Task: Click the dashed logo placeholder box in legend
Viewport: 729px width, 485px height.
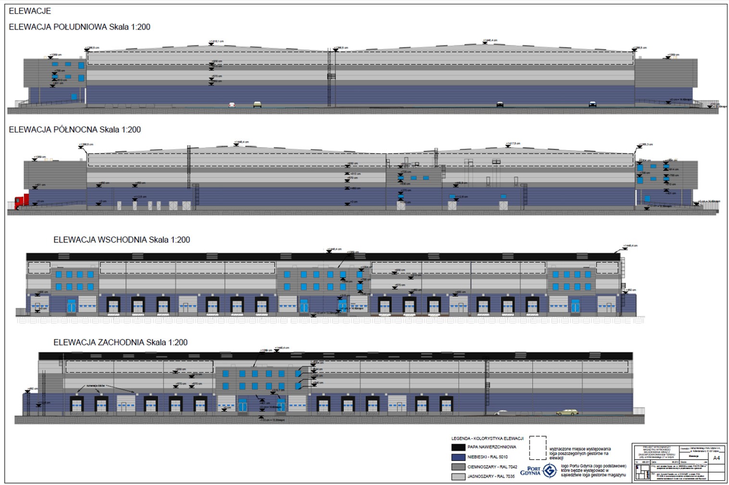Action: (x=538, y=448)
